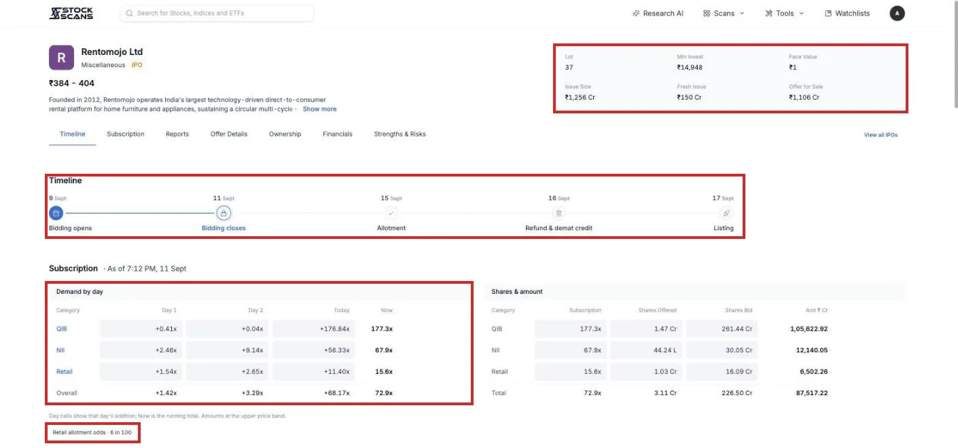This screenshot has height=448, width=958.
Task: Click the NII category link
Action: coord(60,350)
